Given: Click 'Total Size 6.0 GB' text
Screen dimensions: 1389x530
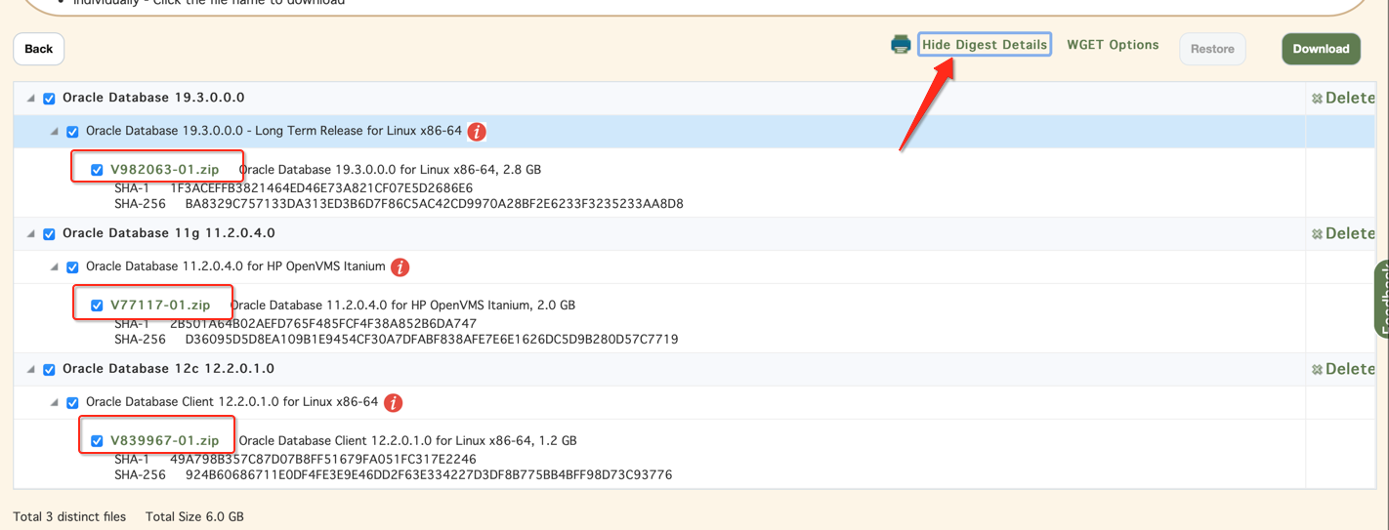Looking at the screenshot, I should pyautogui.click(x=194, y=516).
